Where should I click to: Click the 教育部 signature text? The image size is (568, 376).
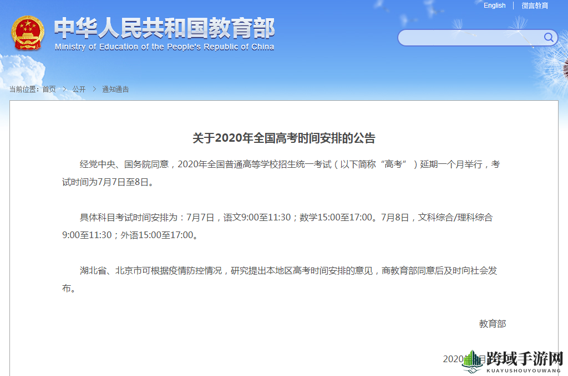point(493,324)
